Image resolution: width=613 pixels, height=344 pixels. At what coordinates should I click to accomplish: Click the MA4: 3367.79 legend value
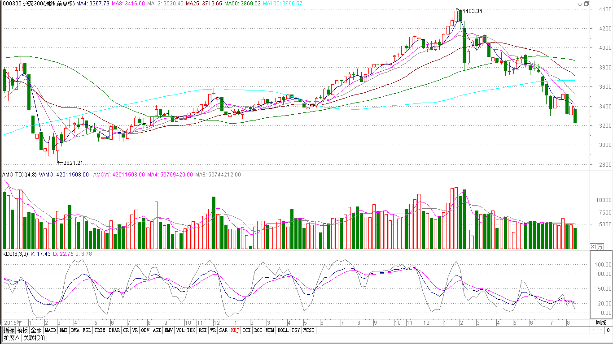(93, 4)
